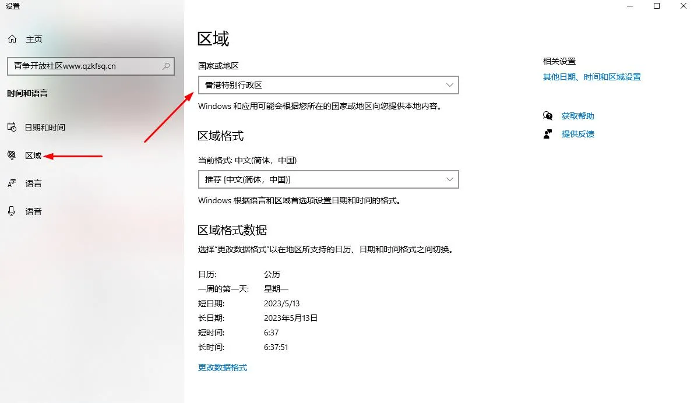Open the 区域格式 dropdown 推荐 [中文(简体，中国)]
Image resolution: width=694 pixels, height=403 pixels.
pyautogui.click(x=329, y=179)
